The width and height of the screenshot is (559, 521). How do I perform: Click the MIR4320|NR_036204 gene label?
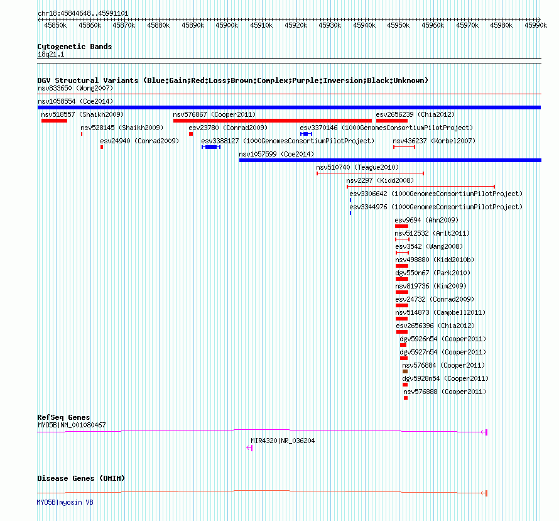pos(283,441)
